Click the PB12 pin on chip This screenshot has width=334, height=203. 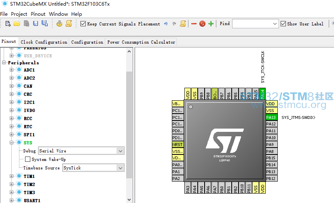click(272, 178)
